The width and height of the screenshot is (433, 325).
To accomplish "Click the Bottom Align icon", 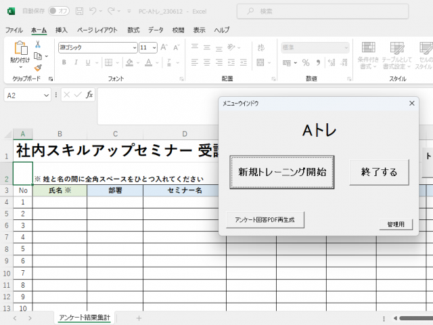I will pos(219,49).
